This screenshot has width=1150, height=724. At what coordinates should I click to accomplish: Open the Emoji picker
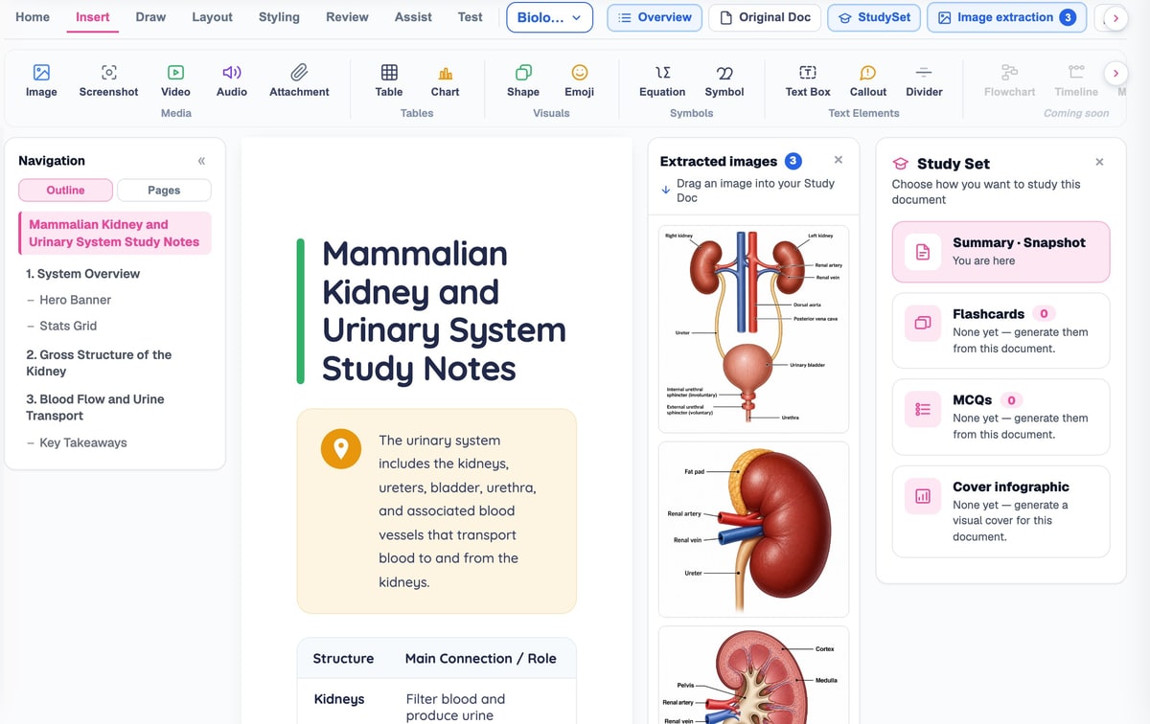[x=580, y=80]
